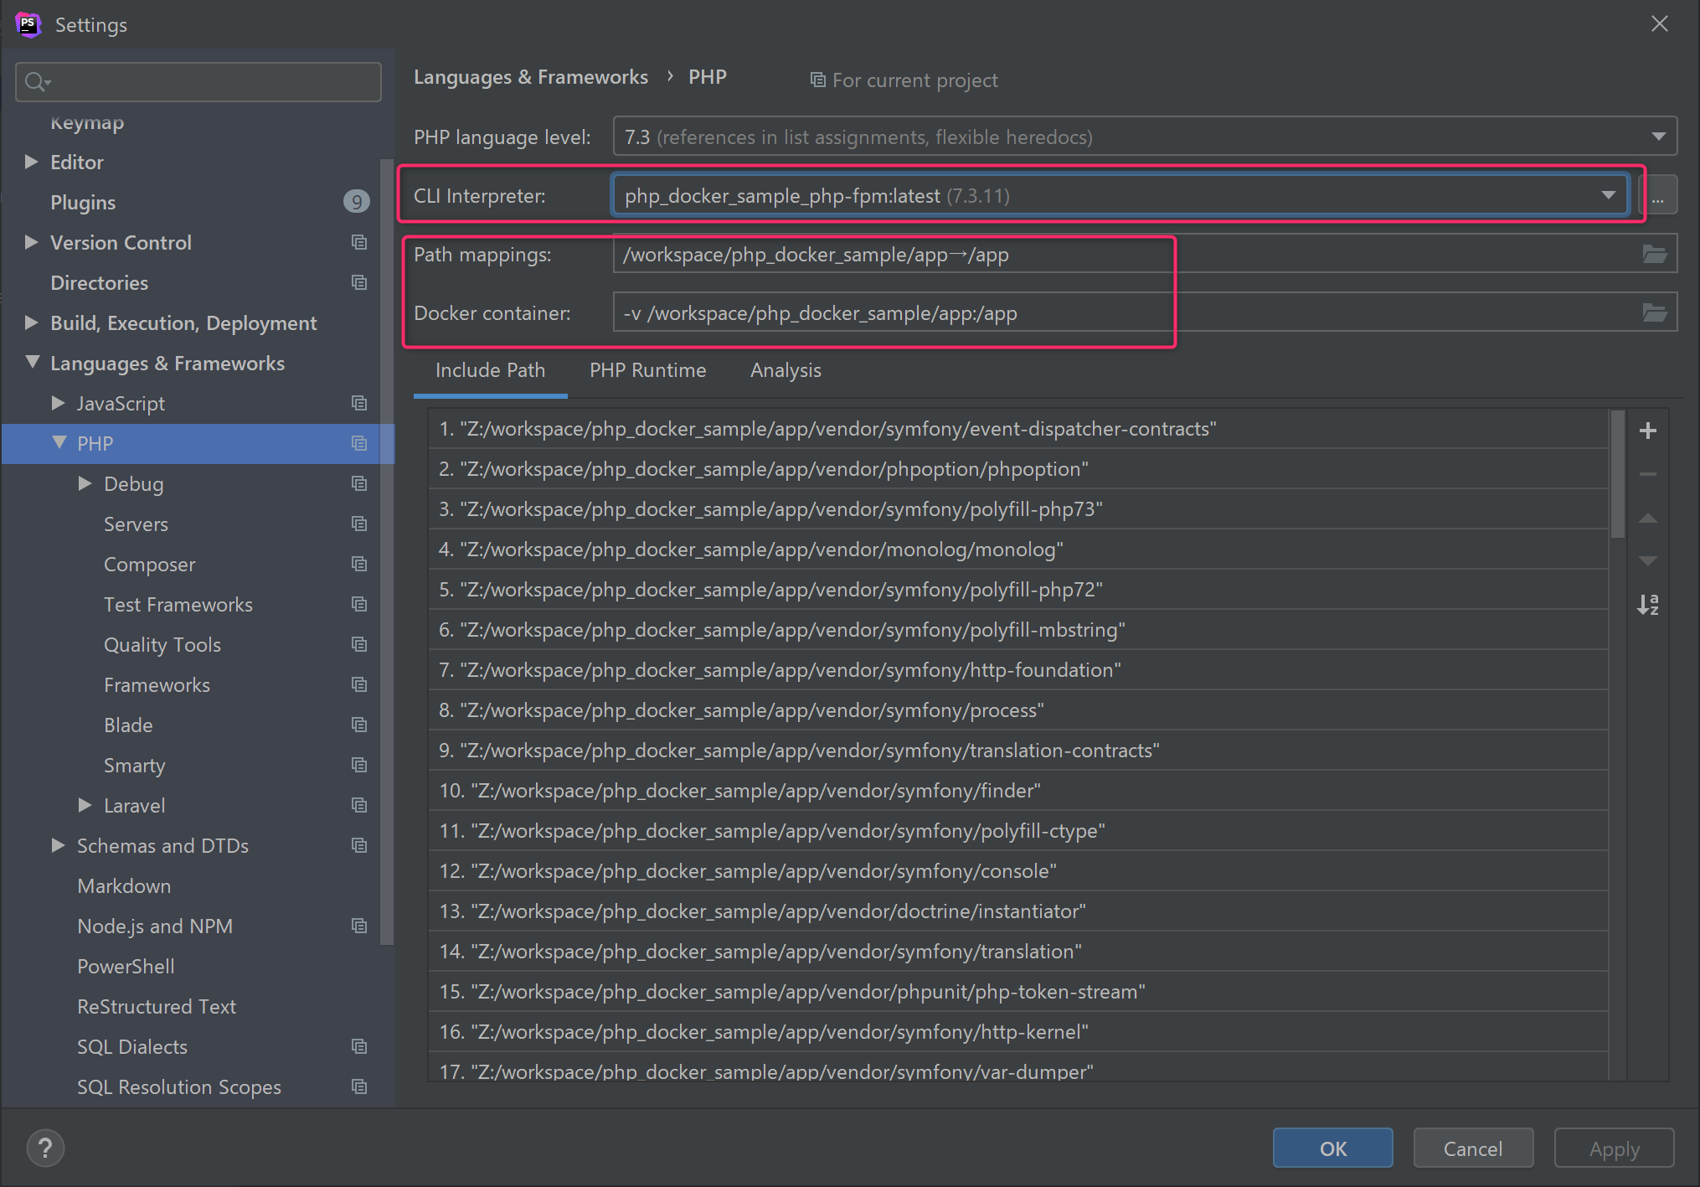Move the selected include path down
The width and height of the screenshot is (1700, 1187).
pyautogui.click(x=1648, y=561)
